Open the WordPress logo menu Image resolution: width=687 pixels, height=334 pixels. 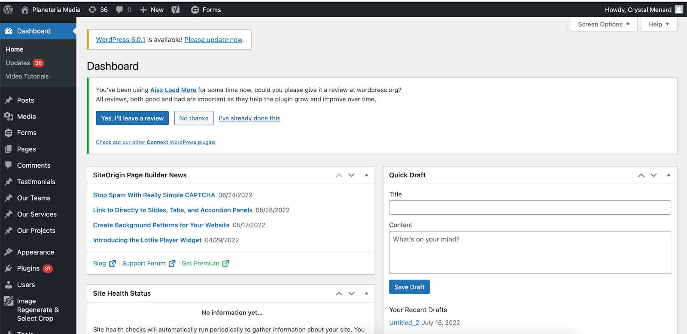8,9
